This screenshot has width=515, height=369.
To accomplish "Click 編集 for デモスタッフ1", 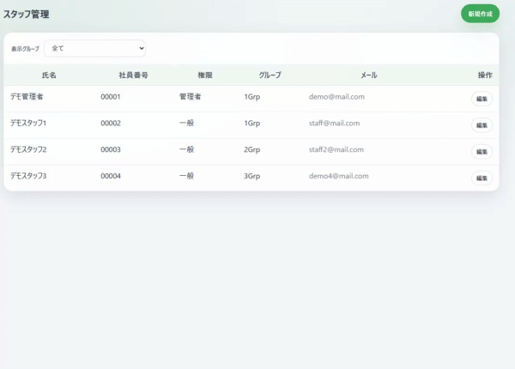I will click(482, 125).
